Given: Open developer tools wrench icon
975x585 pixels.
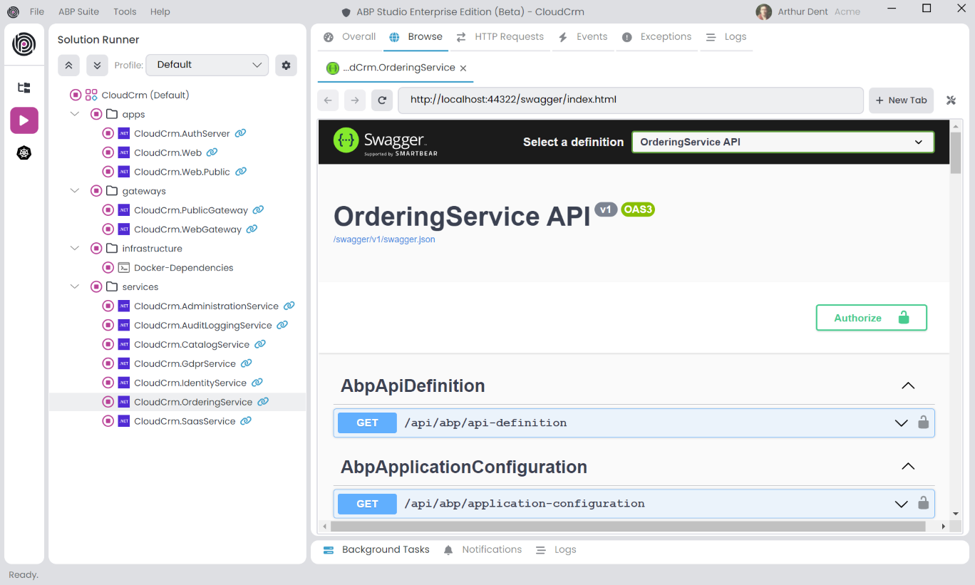Looking at the screenshot, I should [951, 100].
